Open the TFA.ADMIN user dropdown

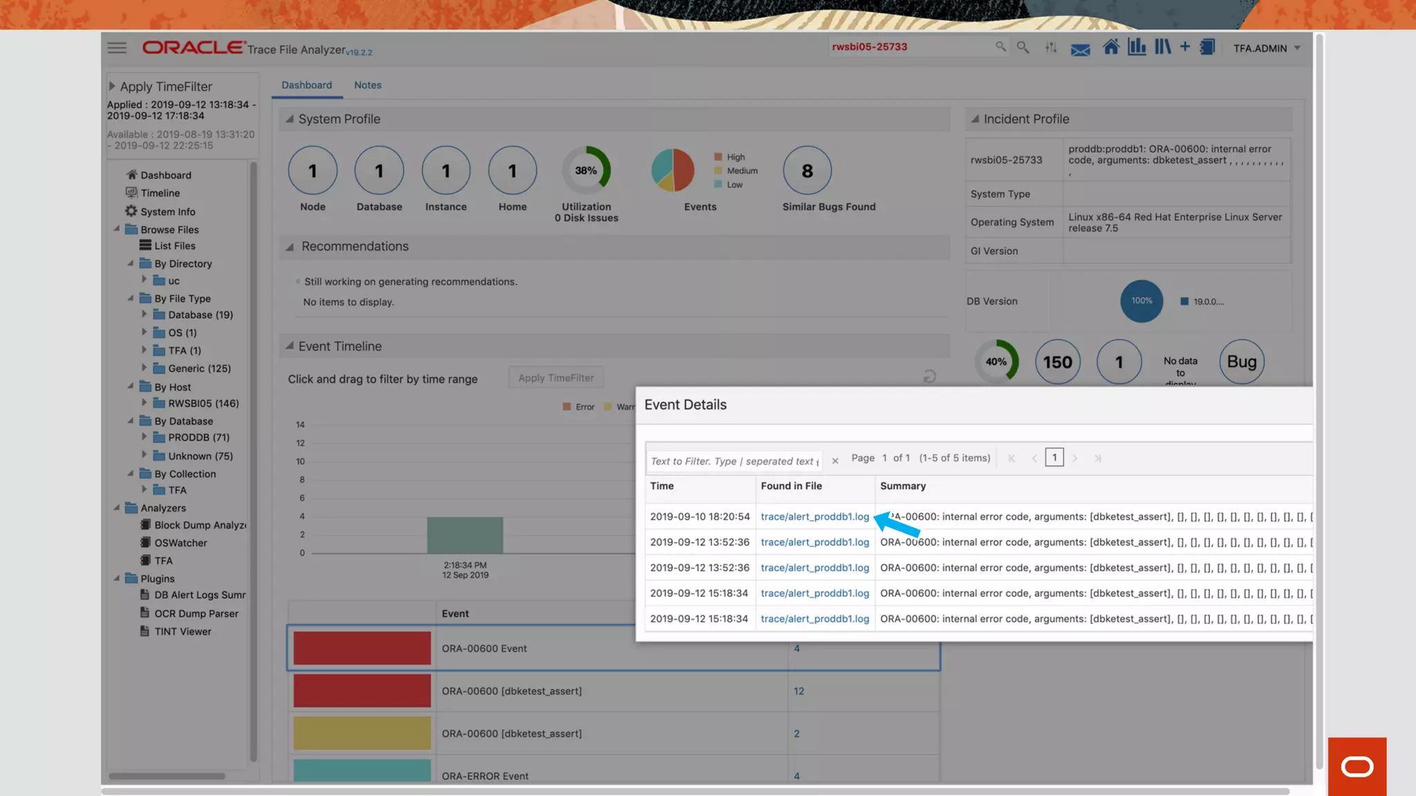[1267, 48]
